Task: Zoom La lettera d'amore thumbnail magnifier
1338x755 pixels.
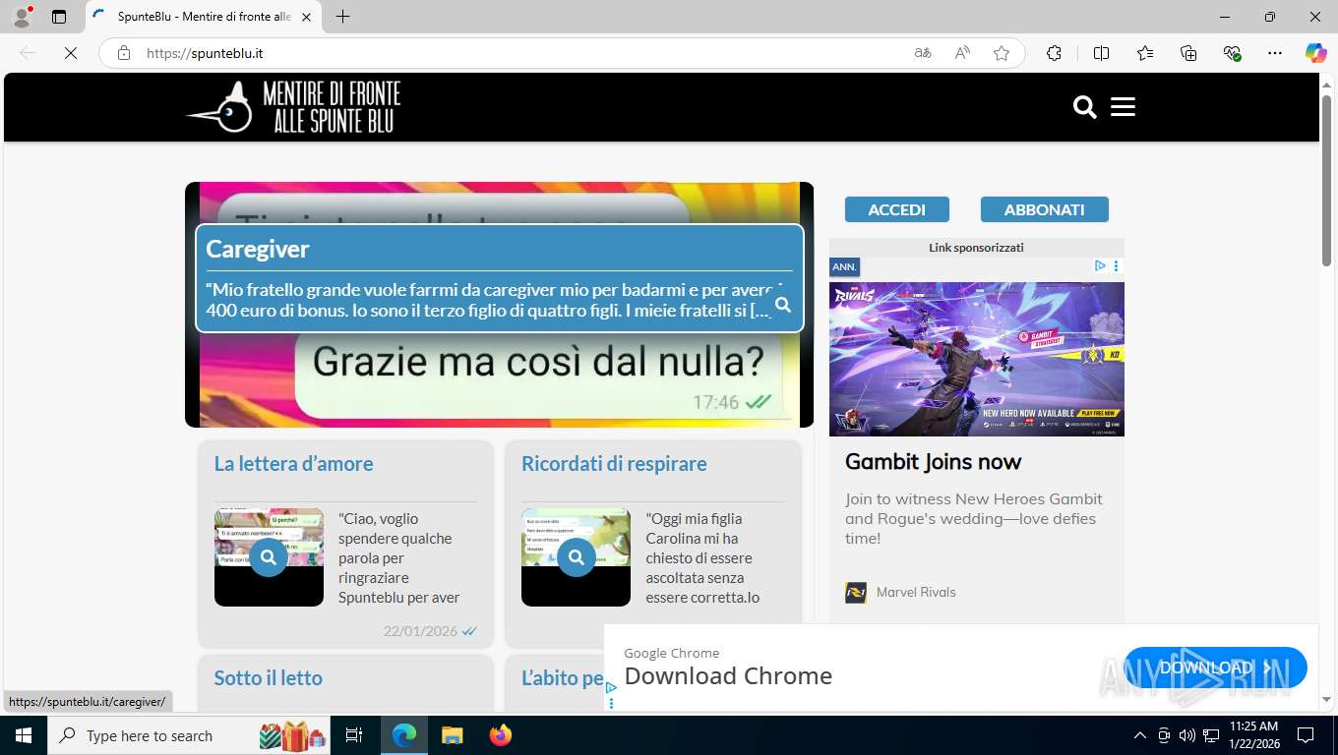Action: tap(269, 557)
